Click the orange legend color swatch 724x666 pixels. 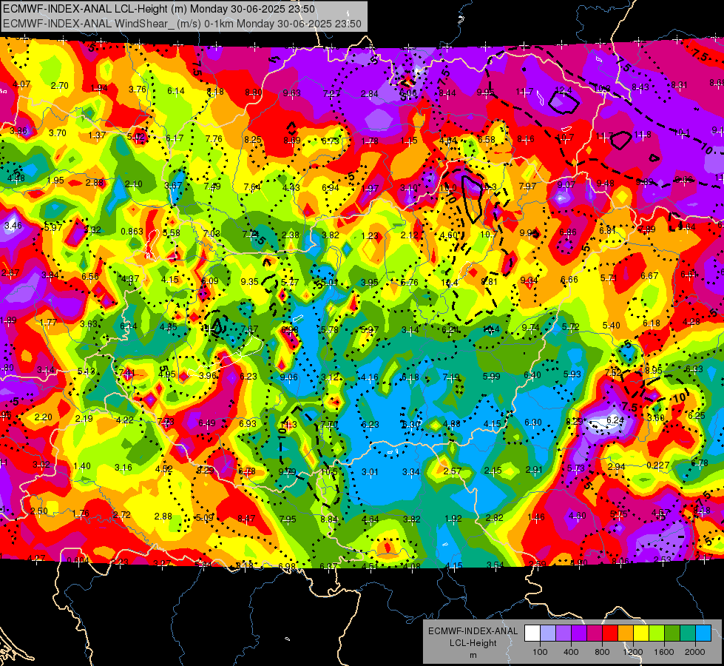626,633
